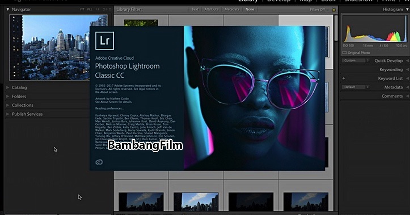This screenshot has width=410, height=215.
Task: Open the Filters Off preset dropdown
Action: click(x=319, y=10)
